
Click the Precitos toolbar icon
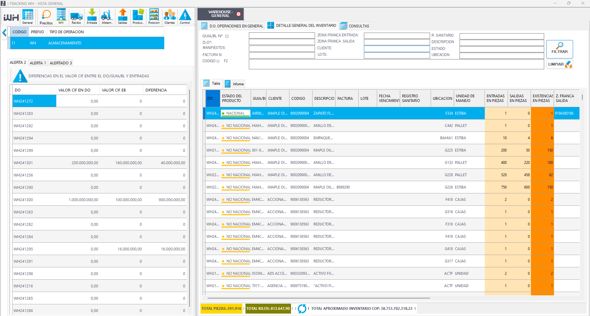click(x=46, y=16)
